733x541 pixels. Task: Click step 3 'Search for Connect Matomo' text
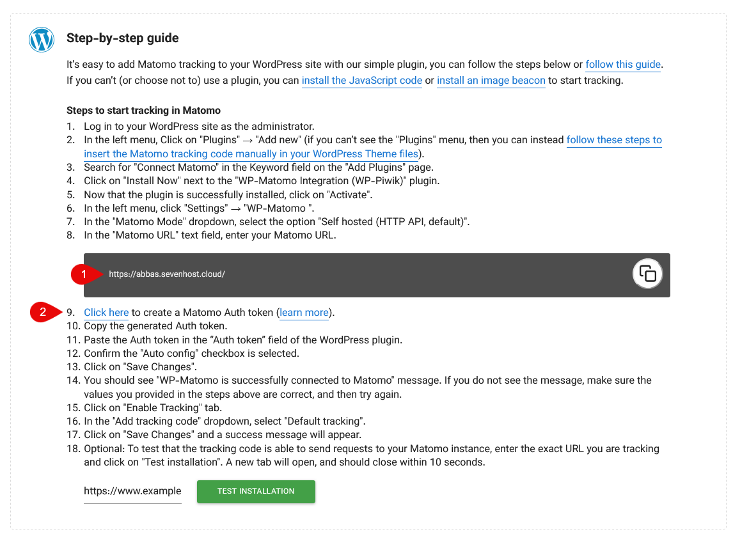click(x=258, y=168)
